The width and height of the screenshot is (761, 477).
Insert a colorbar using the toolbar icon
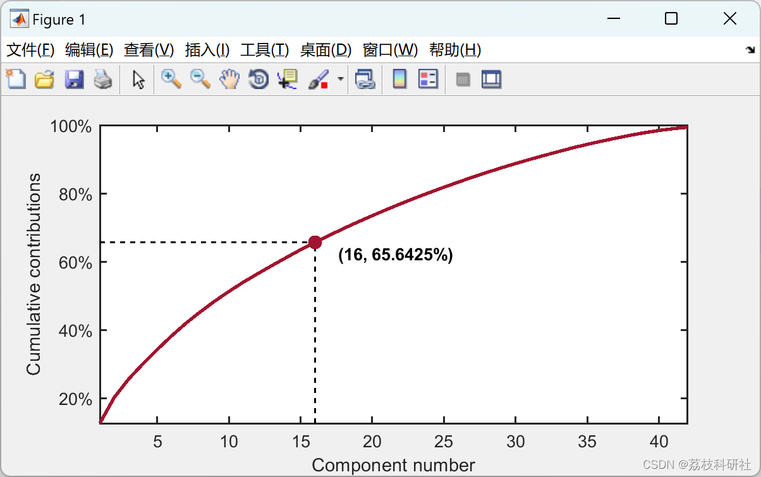tap(399, 79)
